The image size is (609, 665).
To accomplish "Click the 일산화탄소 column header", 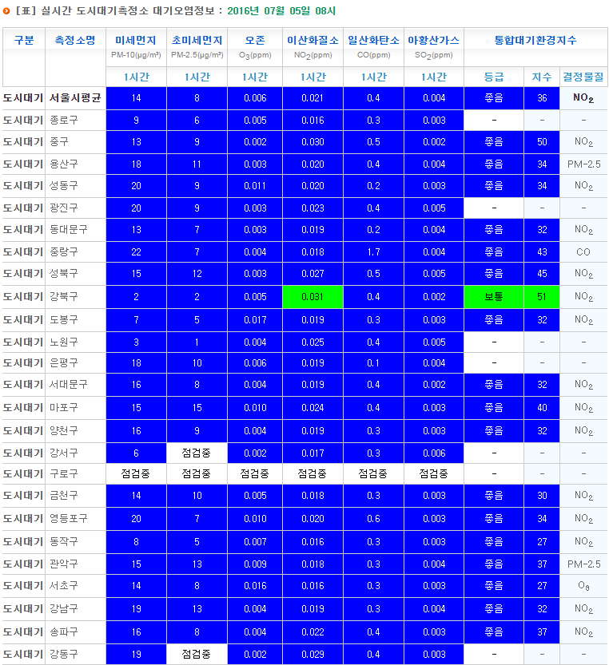I will pyautogui.click(x=373, y=40).
